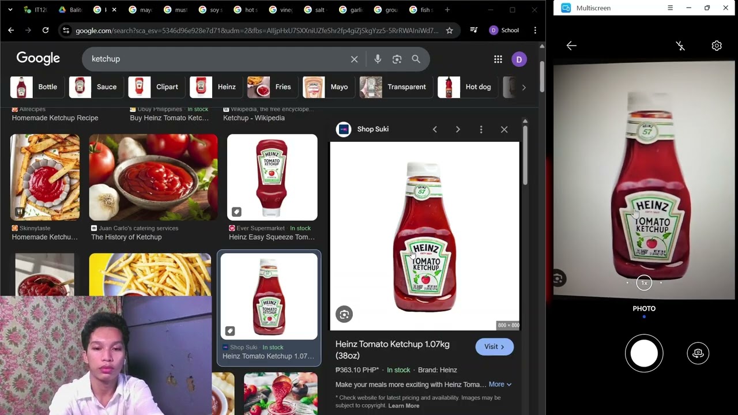Click the Chrome back navigation arrow

[x=11, y=30]
